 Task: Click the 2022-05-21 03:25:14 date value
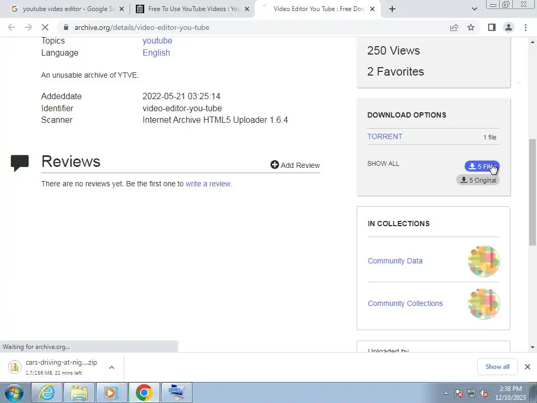[181, 97]
